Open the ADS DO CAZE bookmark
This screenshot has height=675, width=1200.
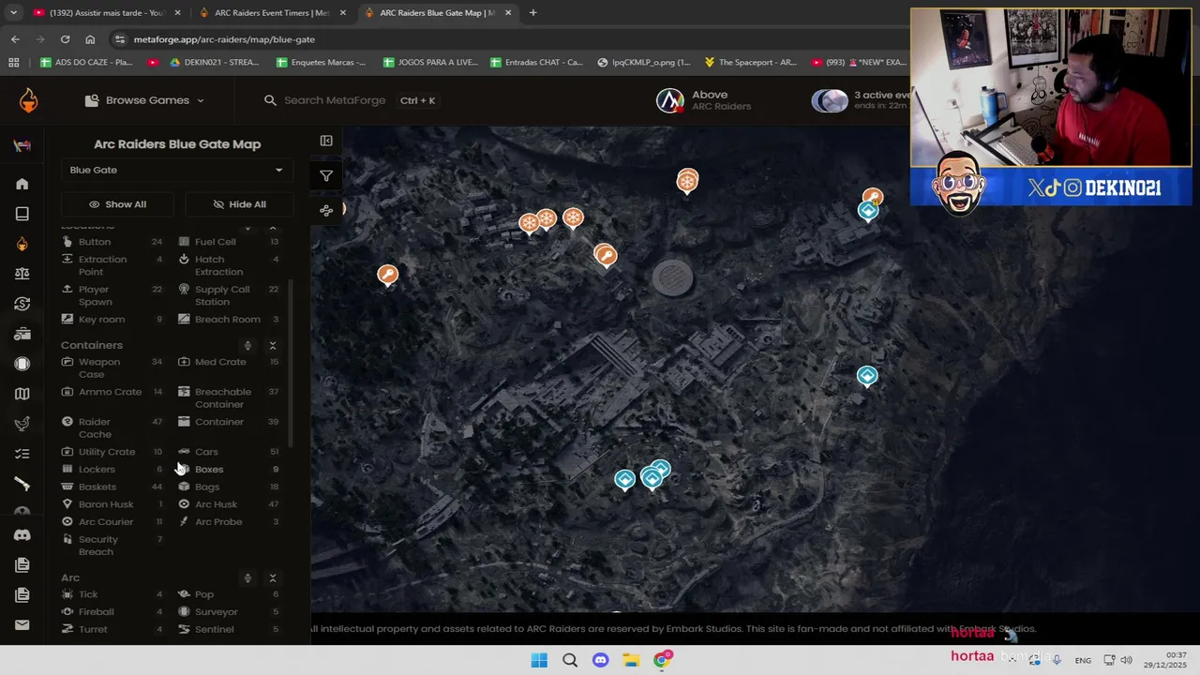[x=86, y=62]
